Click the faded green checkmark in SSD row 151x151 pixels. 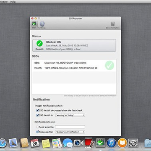click(x=109, y=65)
